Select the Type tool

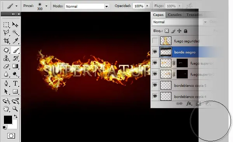click(x=15, y=83)
